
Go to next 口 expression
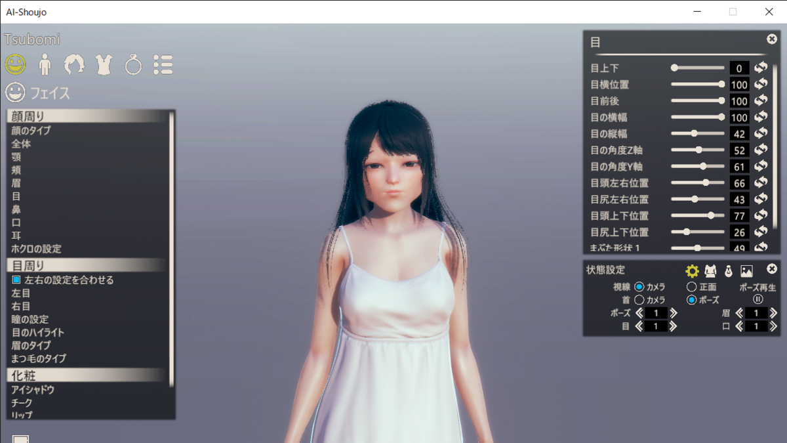773,326
